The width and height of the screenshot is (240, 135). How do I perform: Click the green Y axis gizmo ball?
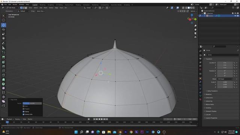pyautogui.click(x=195, y=19)
